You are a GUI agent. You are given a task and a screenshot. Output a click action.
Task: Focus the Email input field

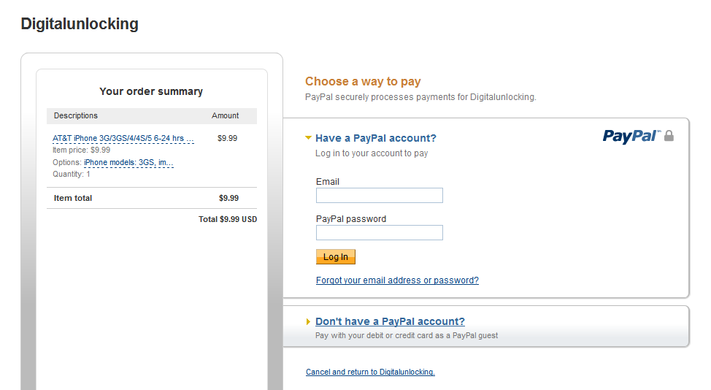pyautogui.click(x=380, y=196)
